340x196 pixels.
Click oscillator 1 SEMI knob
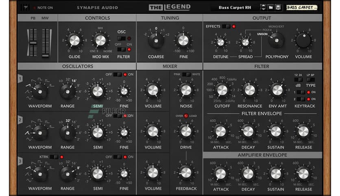pyautogui.click(x=98, y=91)
